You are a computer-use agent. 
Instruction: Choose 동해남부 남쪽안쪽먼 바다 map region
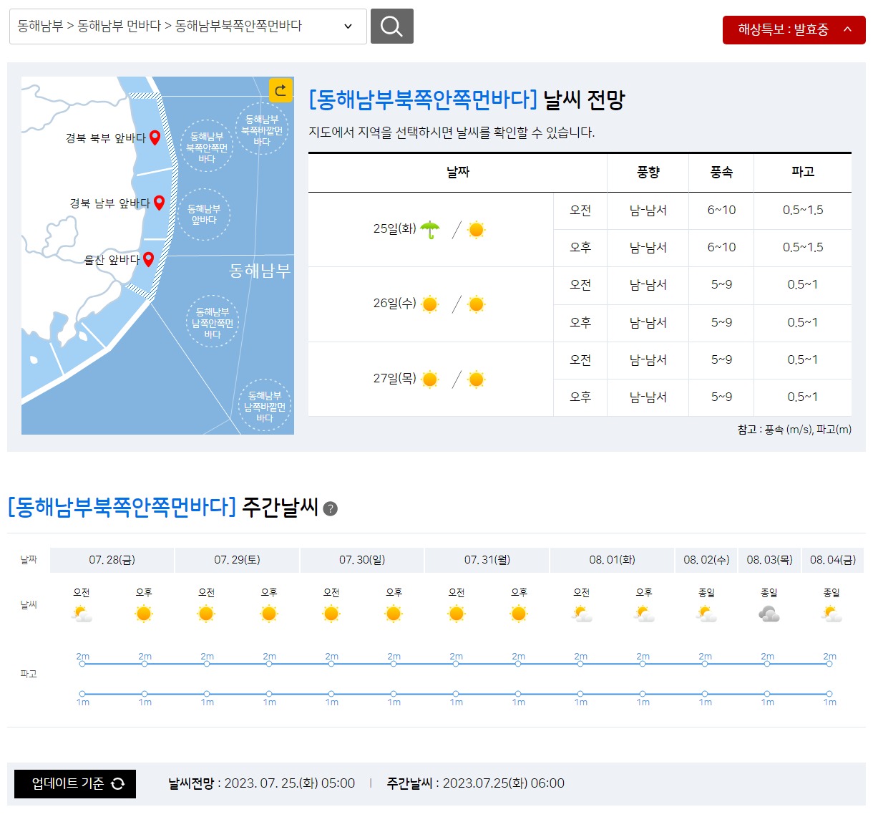coord(213,322)
